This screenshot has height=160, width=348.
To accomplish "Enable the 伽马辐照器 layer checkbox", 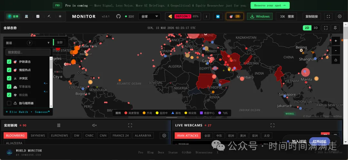I will tap(9, 103).
